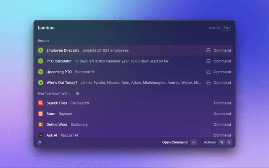
Task: Select the Upcoming PTO result
Action: (59, 72)
